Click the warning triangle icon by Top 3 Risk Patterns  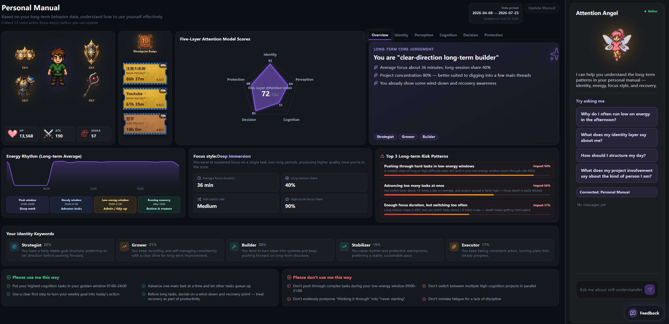coord(383,156)
